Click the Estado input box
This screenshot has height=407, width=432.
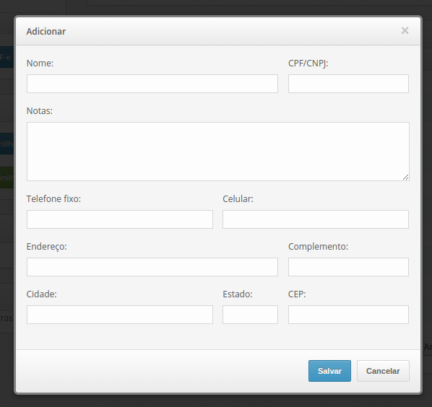250,315
